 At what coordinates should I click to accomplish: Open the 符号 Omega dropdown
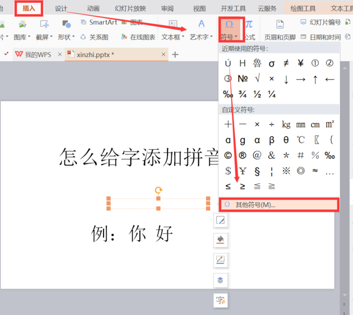(229, 30)
